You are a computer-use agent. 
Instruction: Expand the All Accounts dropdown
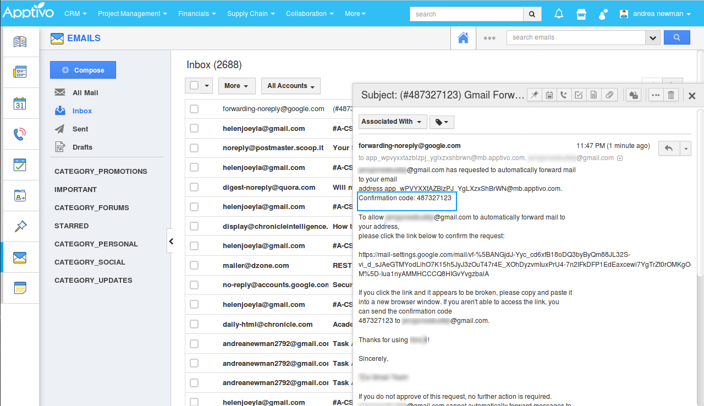click(x=290, y=86)
